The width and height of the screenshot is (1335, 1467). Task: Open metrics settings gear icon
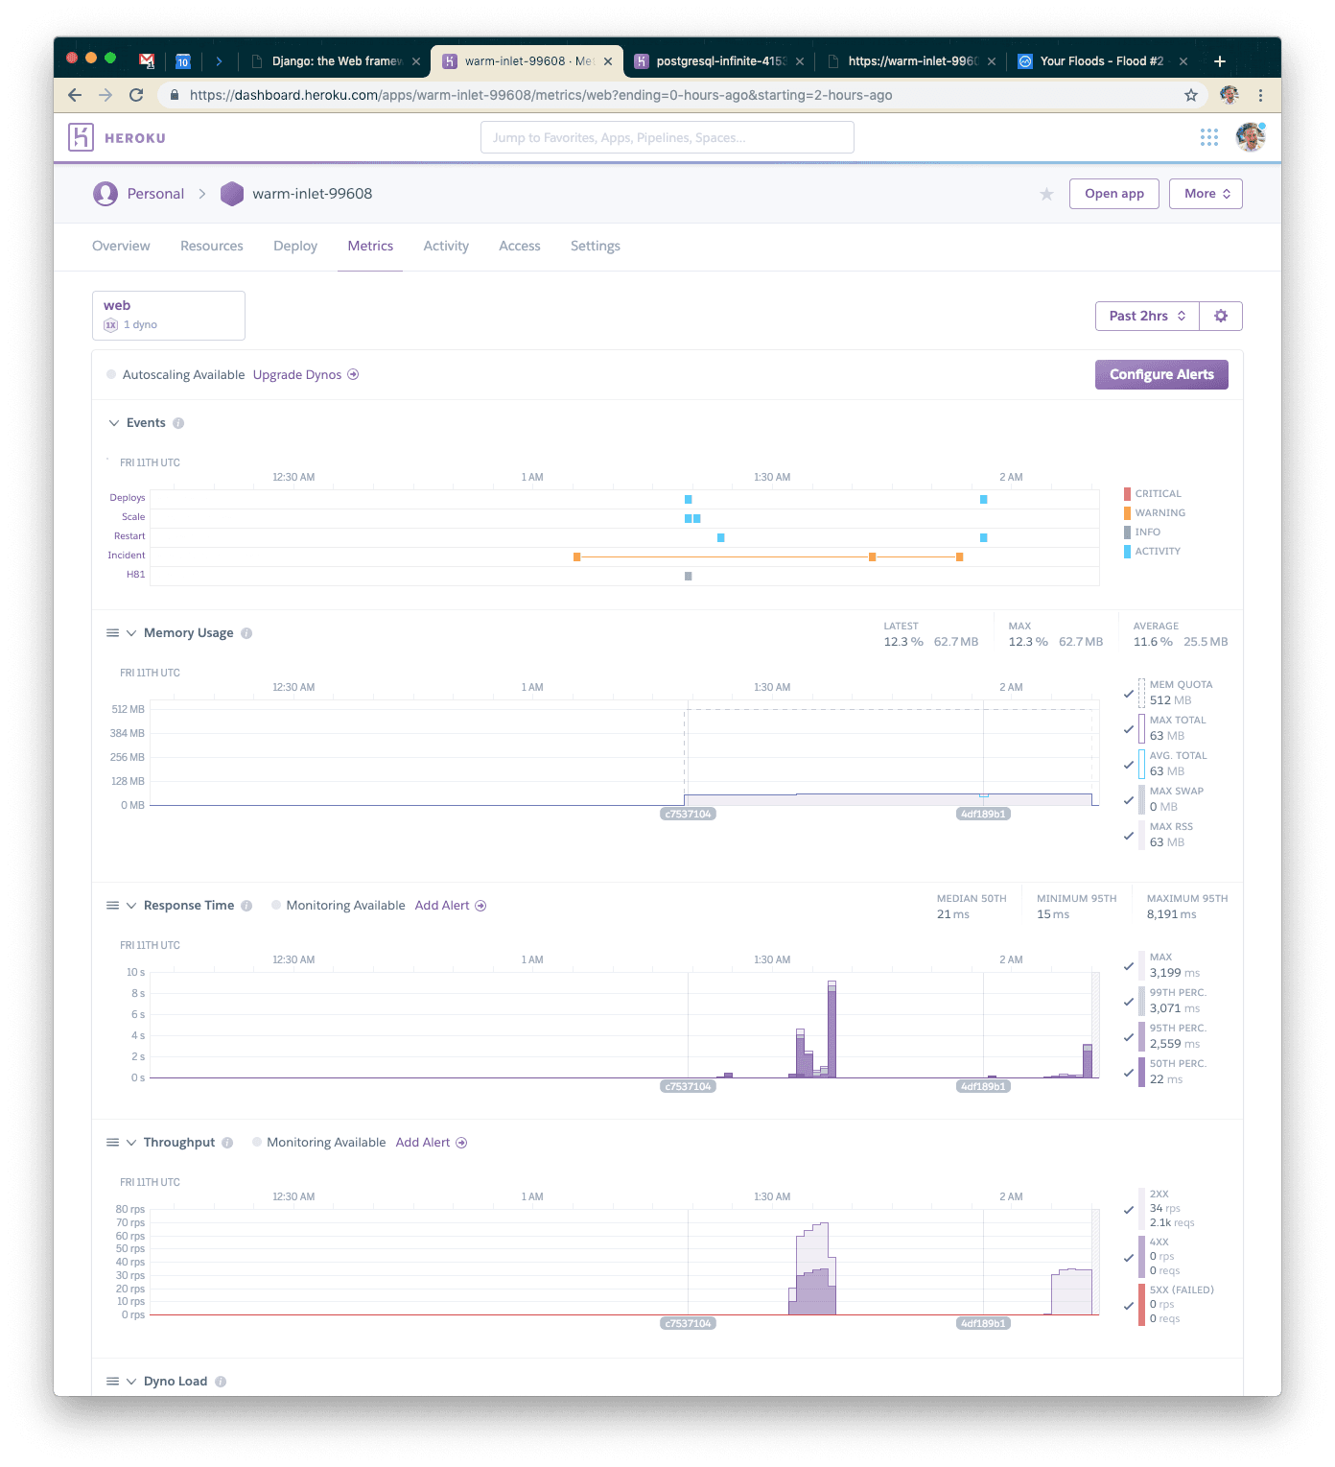pos(1220,316)
